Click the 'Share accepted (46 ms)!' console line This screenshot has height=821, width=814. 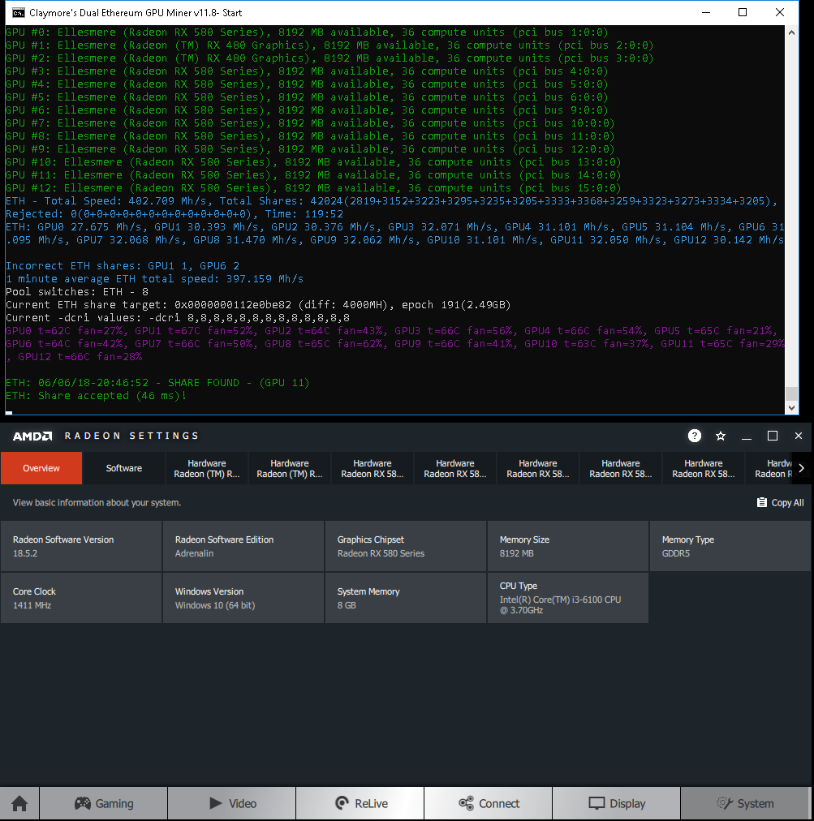96,396
